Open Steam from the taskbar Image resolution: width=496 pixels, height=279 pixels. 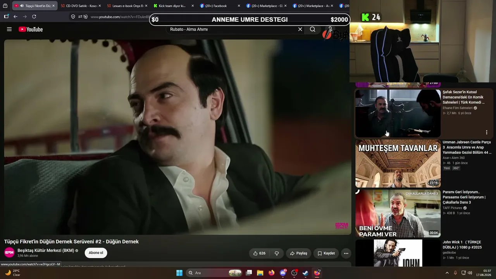305,273
